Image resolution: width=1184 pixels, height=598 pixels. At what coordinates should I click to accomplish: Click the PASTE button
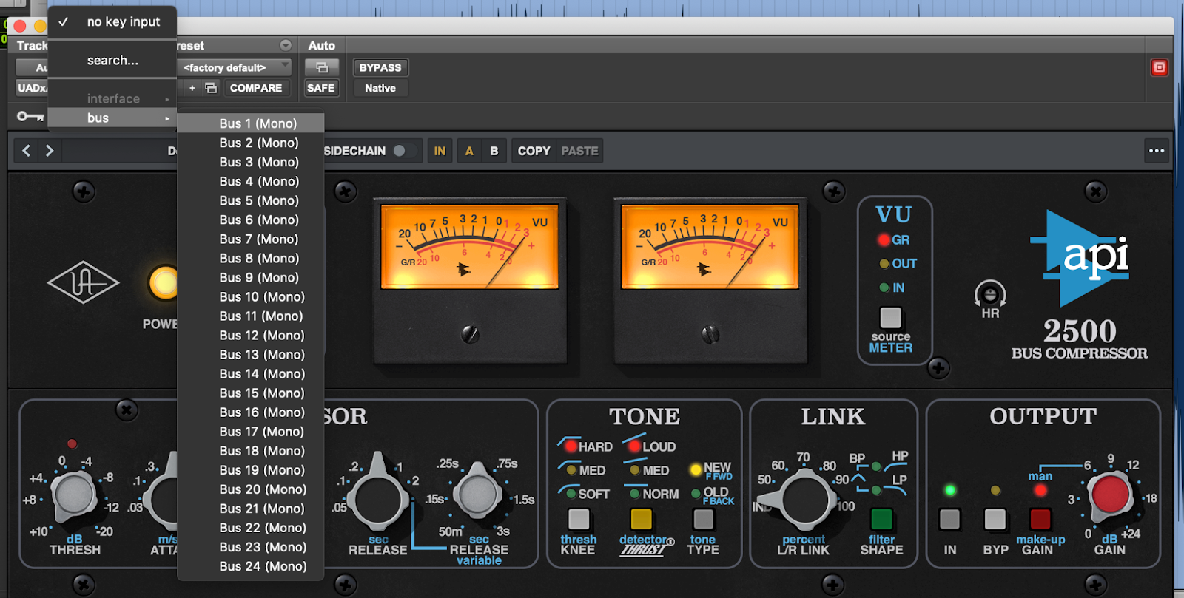point(579,151)
